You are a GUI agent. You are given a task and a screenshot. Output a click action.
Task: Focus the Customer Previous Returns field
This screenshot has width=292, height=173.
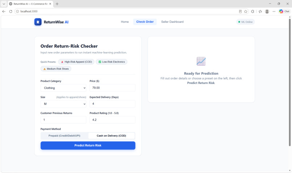tap(63, 120)
